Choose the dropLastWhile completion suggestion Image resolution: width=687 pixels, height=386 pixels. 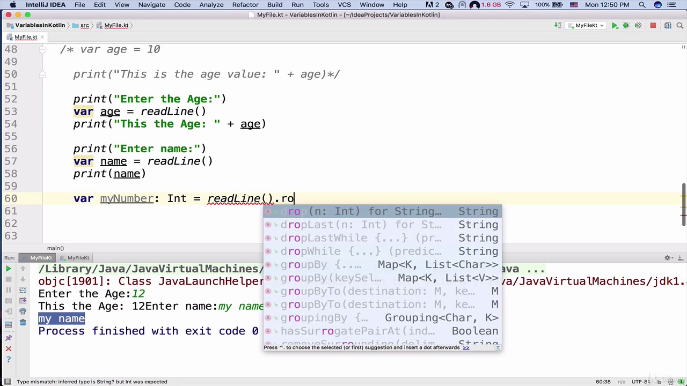pos(382,238)
